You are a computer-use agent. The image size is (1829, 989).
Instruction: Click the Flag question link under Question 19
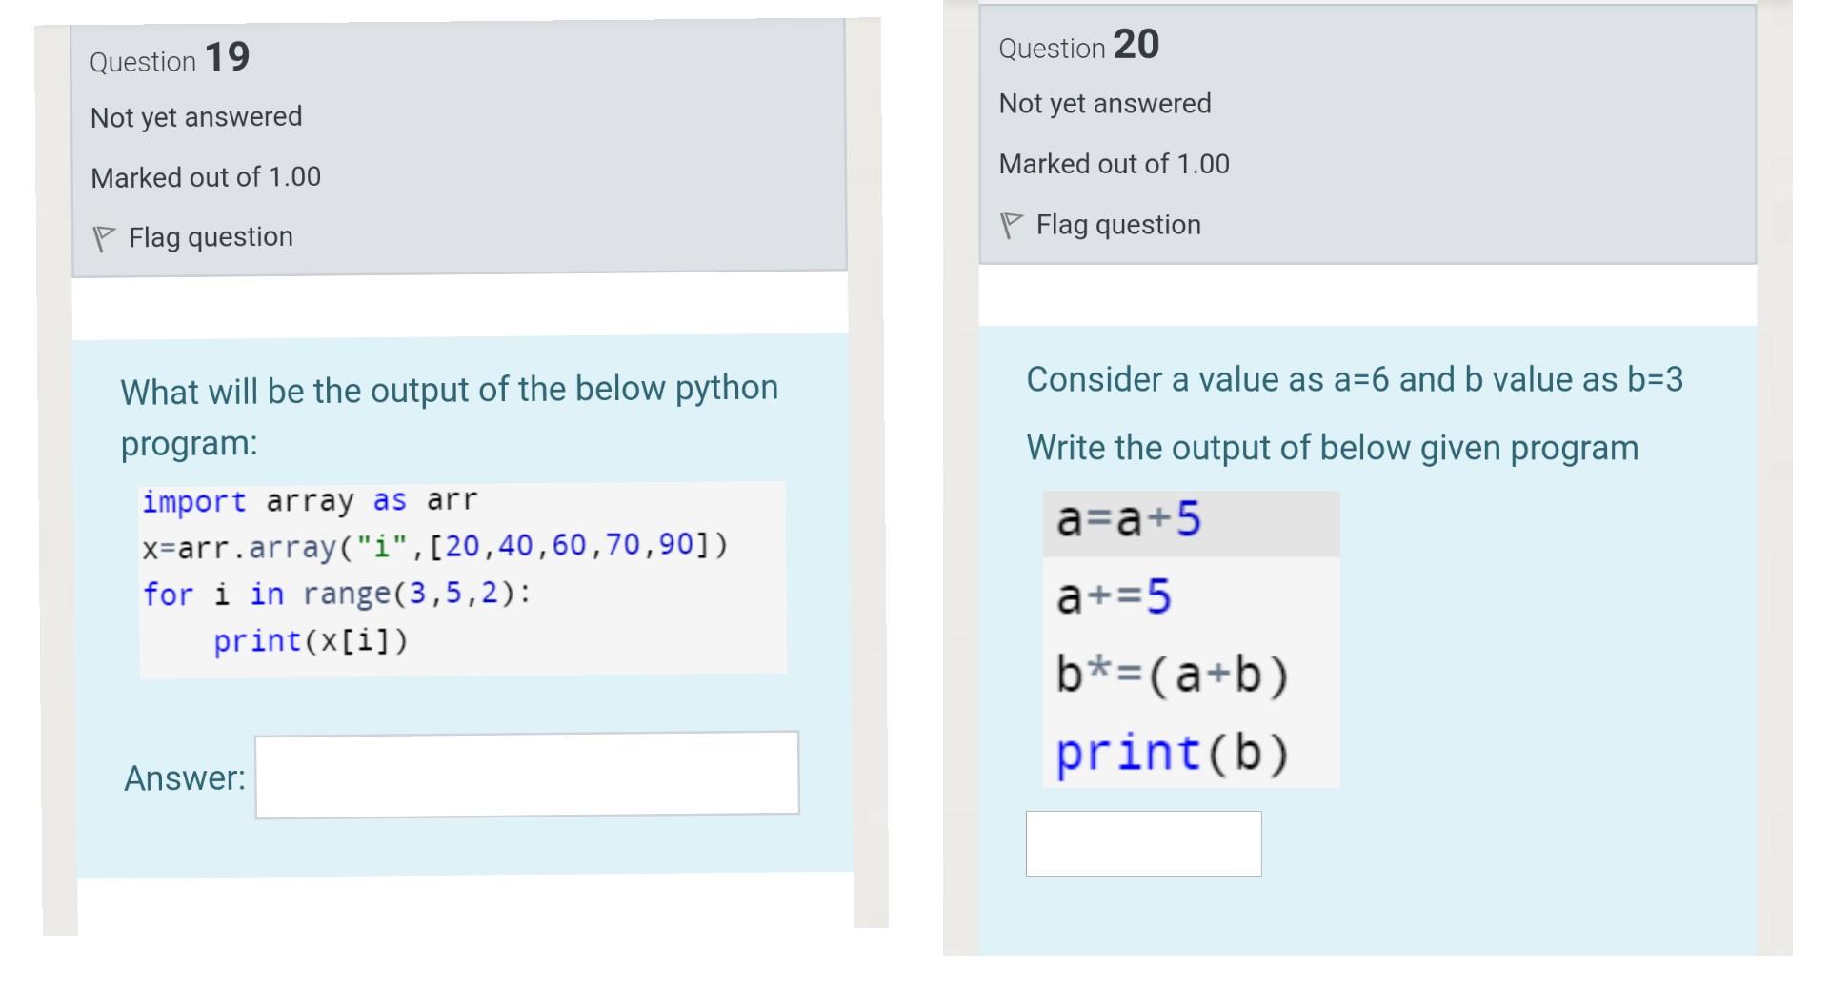tap(211, 237)
